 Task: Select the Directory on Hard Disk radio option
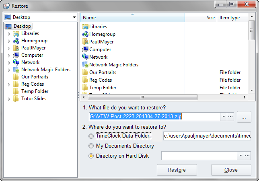coord(92,156)
